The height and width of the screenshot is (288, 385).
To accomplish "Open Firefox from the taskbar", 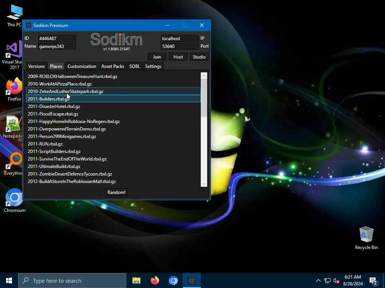I will point(155,280).
